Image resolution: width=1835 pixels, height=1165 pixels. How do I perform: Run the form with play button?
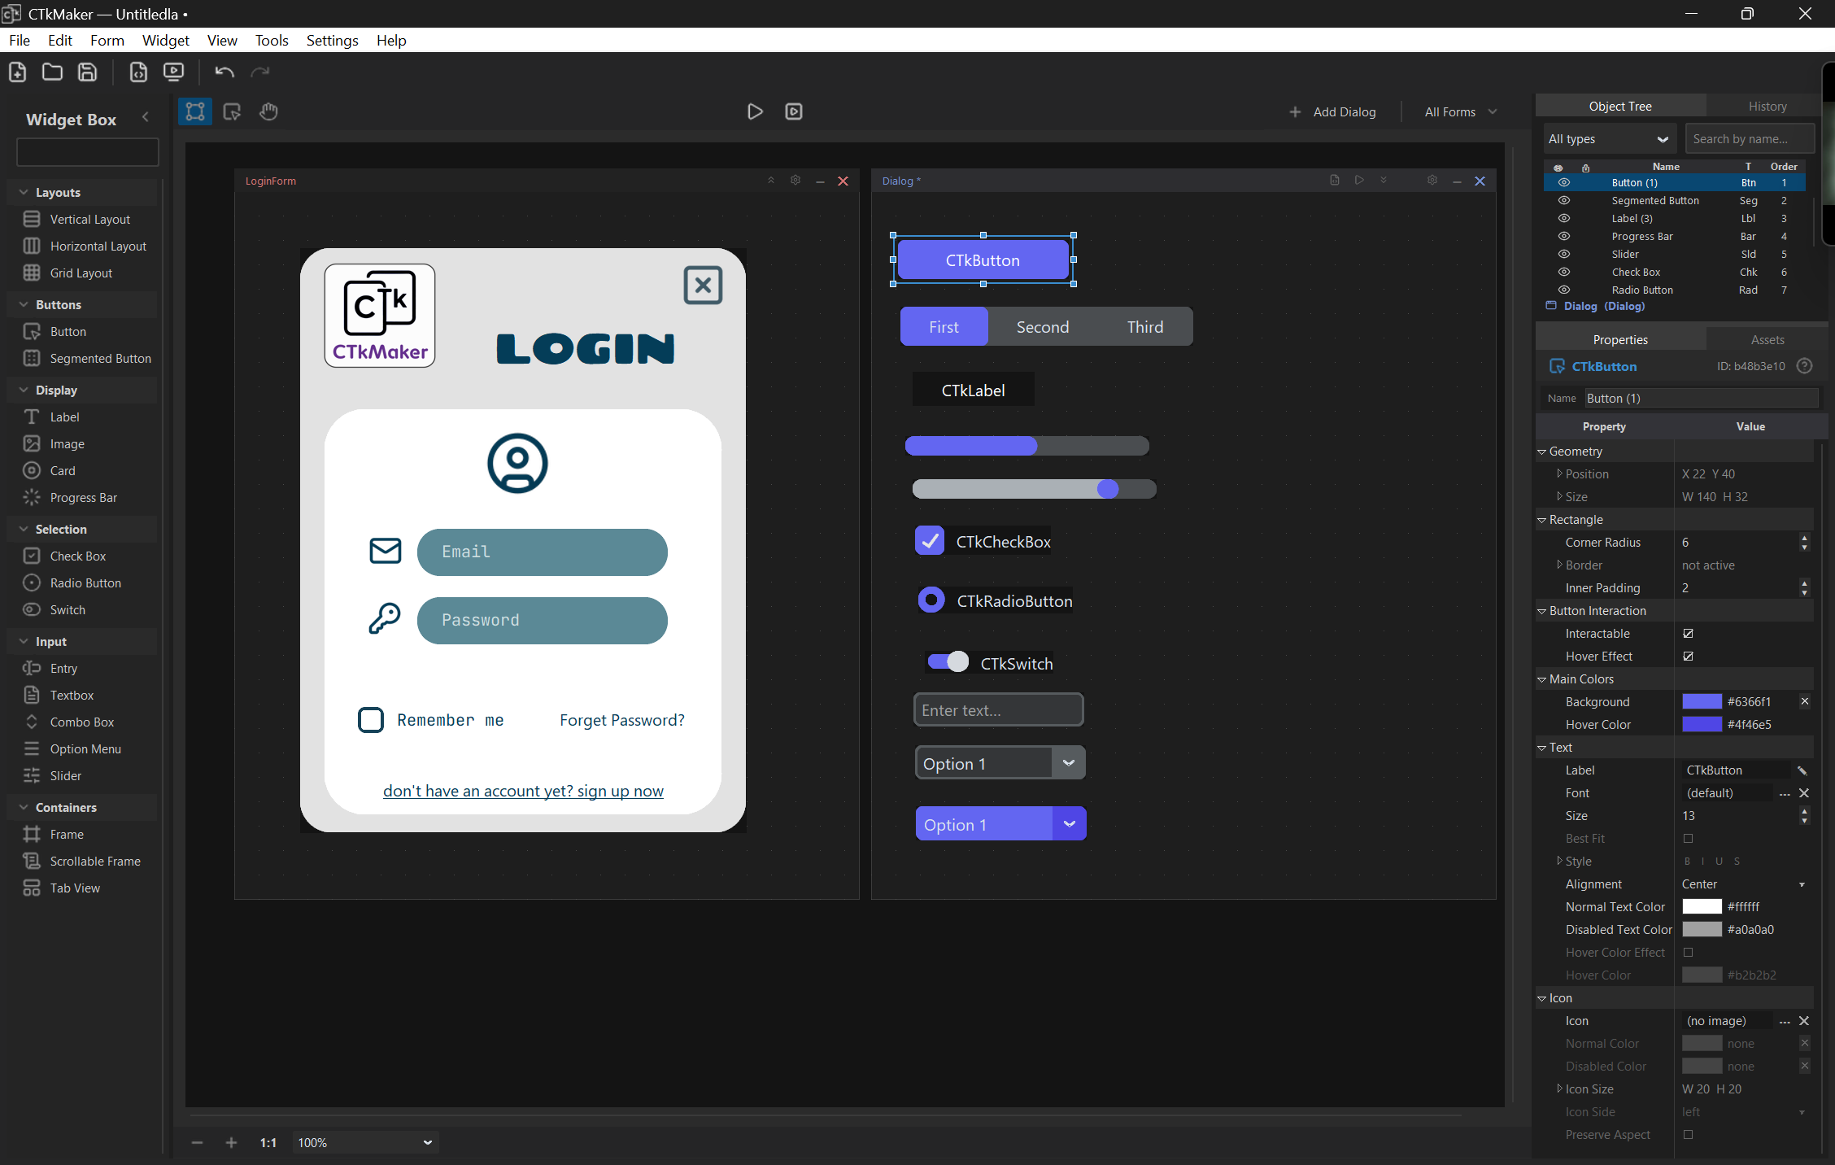755,111
